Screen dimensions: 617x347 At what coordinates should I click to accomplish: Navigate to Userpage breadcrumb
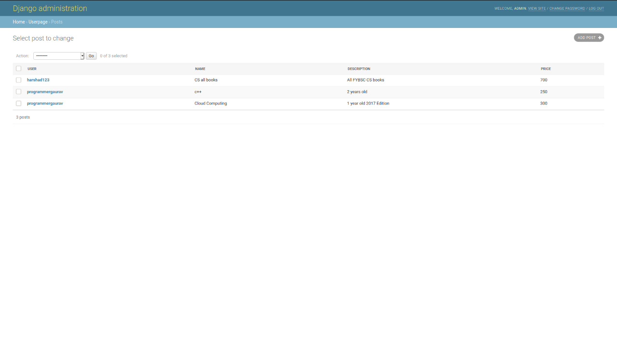click(x=38, y=22)
